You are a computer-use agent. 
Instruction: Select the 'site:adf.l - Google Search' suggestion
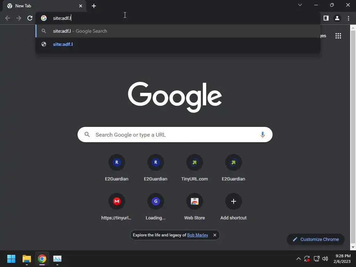coord(178,31)
